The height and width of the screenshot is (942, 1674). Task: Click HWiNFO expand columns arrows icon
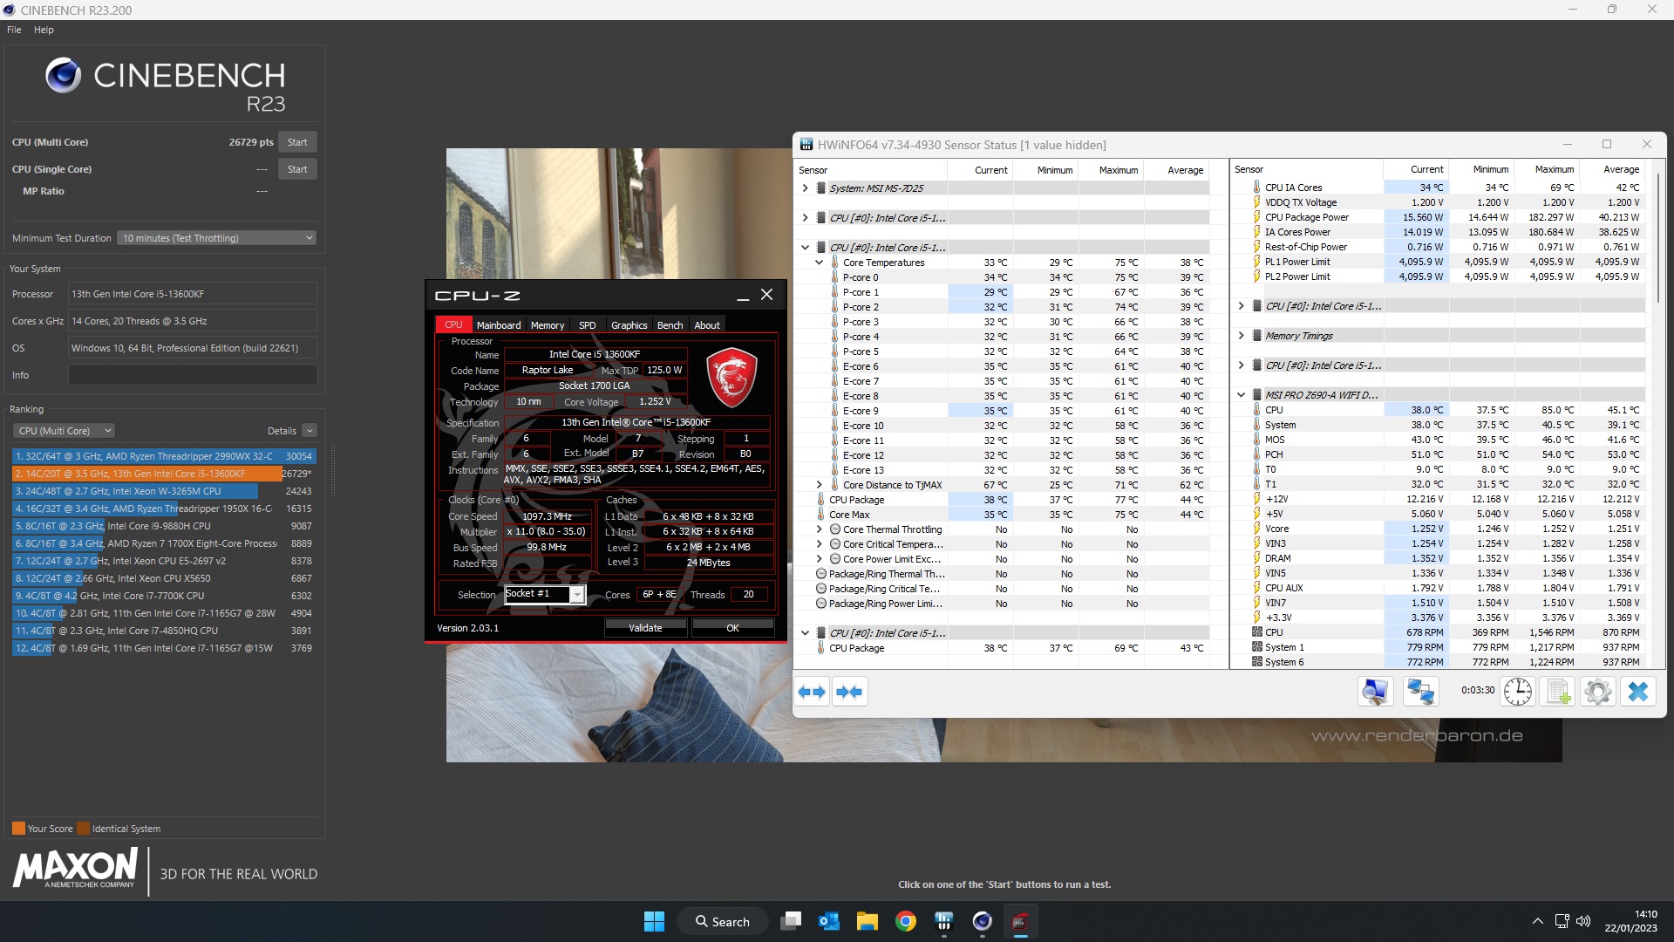(x=812, y=692)
